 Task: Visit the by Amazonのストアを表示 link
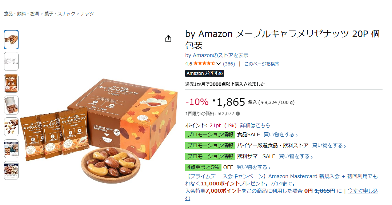coord(217,55)
